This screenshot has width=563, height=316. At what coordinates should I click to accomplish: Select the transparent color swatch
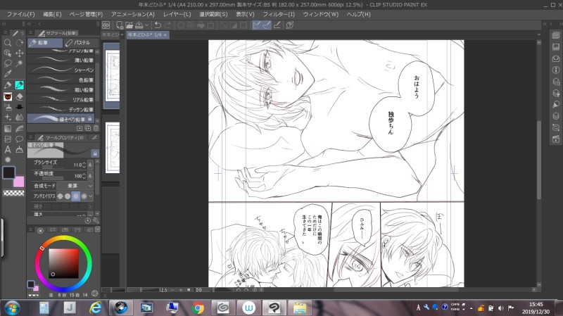13,194
